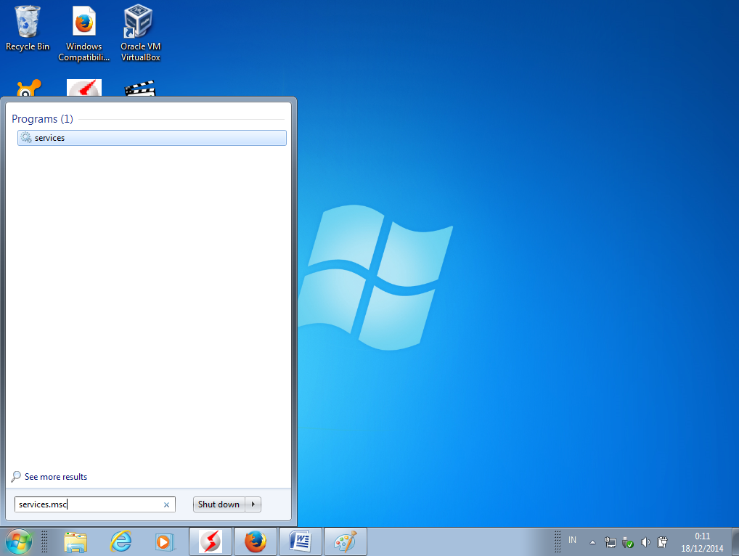Open the Shut down options arrow
This screenshot has width=739, height=556.
coord(253,504)
